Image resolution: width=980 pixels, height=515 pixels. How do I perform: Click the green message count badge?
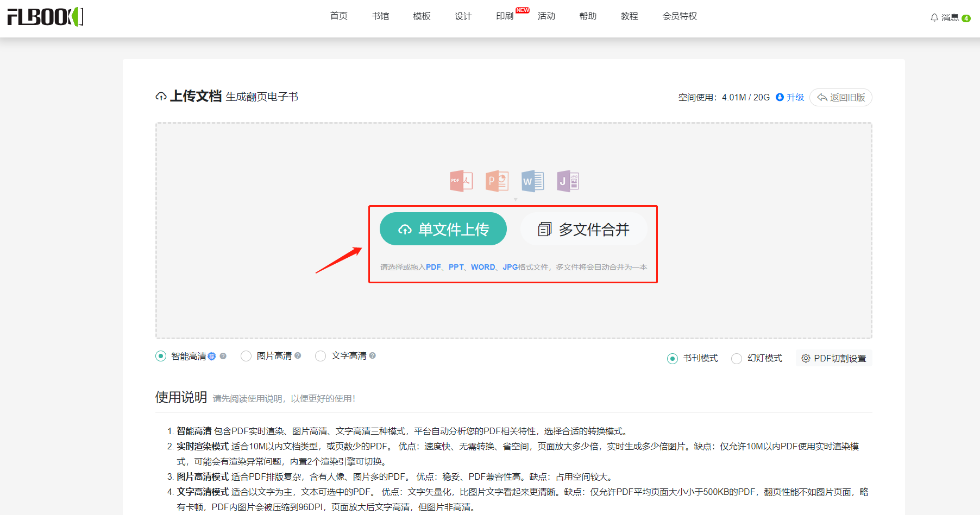pyautogui.click(x=966, y=18)
